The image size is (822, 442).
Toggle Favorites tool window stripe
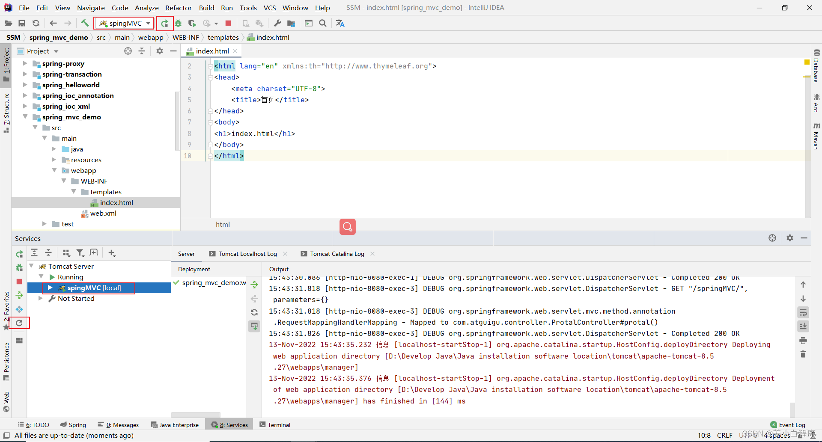point(6,311)
